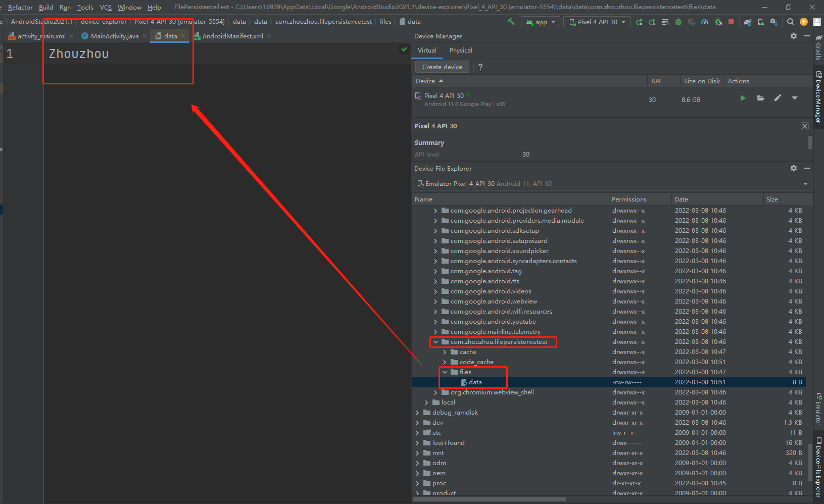The height and width of the screenshot is (504, 824).
Task: Open the app run configuration dropdown
Action: (x=541, y=22)
